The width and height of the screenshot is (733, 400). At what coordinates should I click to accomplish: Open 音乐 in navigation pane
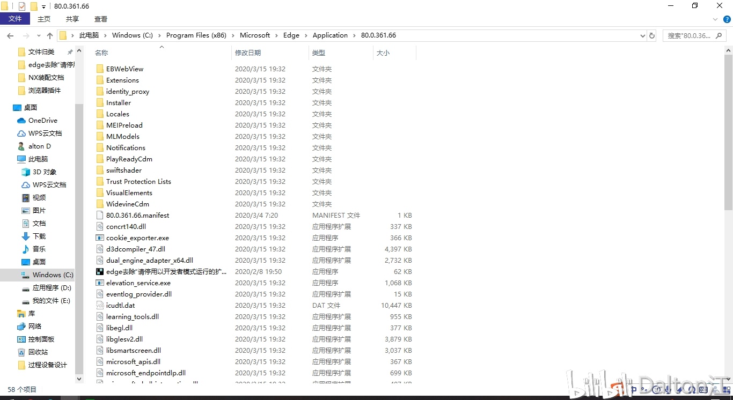pyautogui.click(x=39, y=249)
